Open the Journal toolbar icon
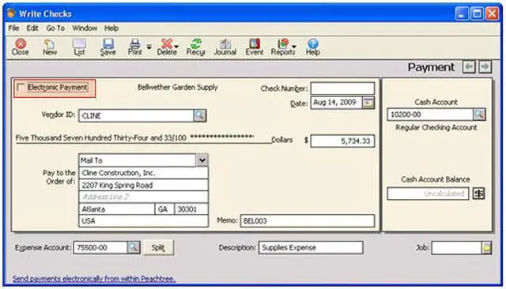Viewport: 506px width, 289px height. click(225, 47)
